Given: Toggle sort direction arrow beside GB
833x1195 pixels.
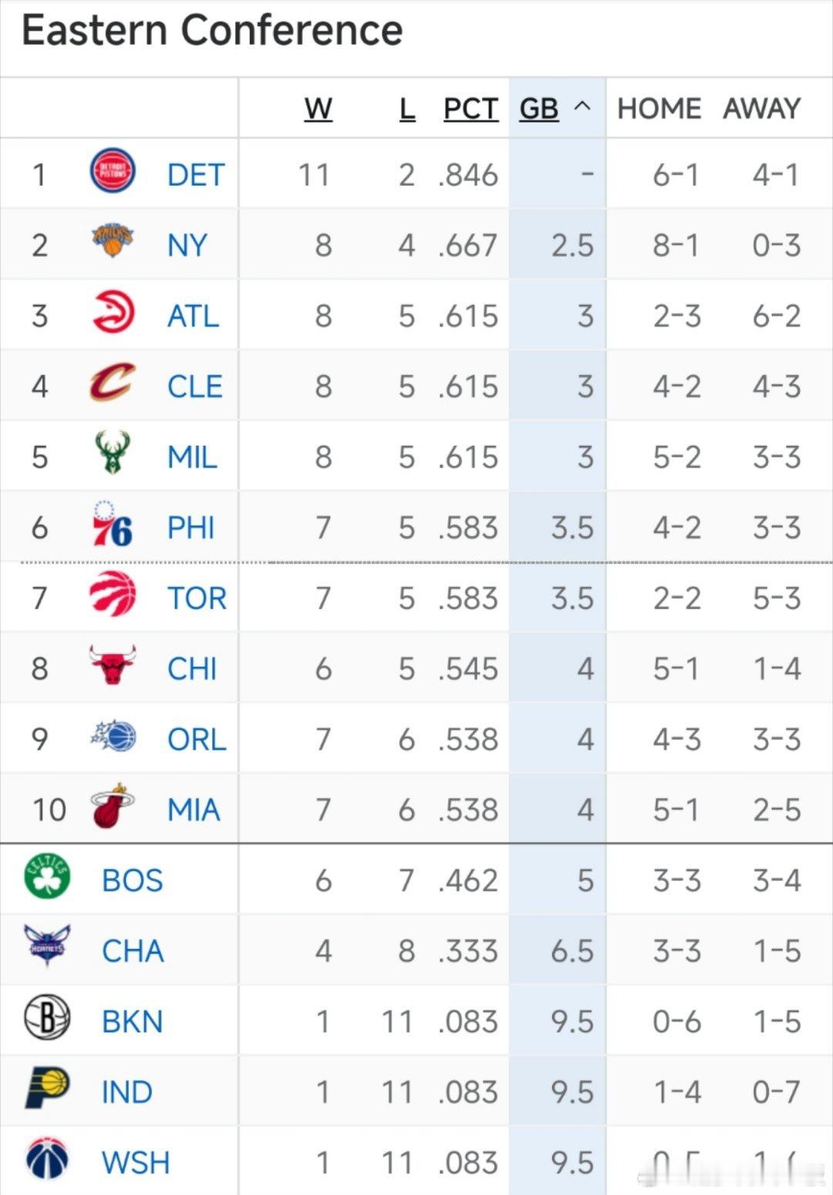Looking at the screenshot, I should point(583,107).
